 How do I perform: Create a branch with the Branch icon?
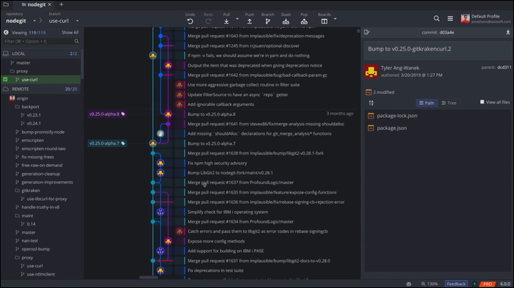[267, 21]
